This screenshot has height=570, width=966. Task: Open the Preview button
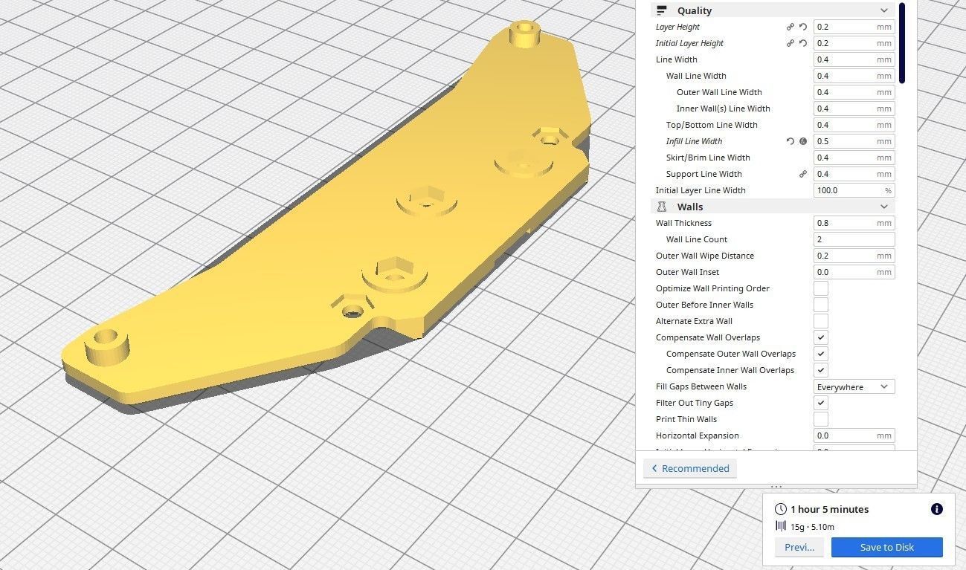[x=799, y=547]
